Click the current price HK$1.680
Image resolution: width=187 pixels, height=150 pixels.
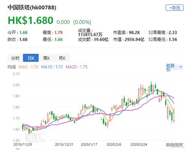point(31,20)
